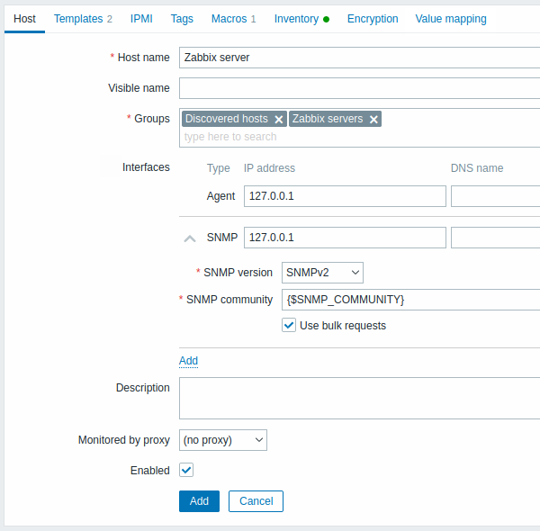Click the SNMP community text field
This screenshot has width=540, height=531.
coord(410,299)
